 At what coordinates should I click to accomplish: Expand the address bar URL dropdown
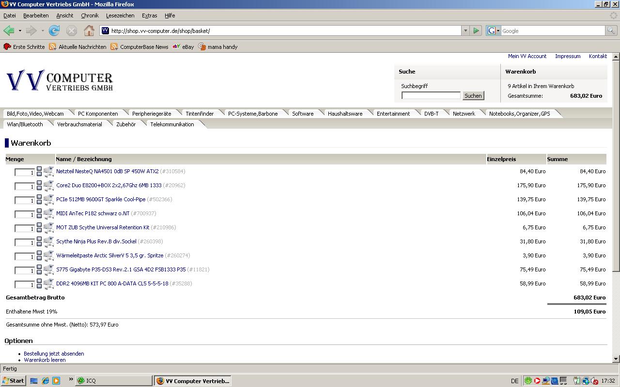pos(465,31)
